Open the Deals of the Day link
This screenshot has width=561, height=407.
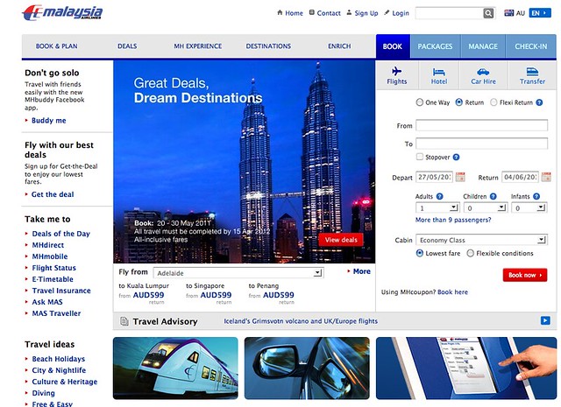point(61,234)
